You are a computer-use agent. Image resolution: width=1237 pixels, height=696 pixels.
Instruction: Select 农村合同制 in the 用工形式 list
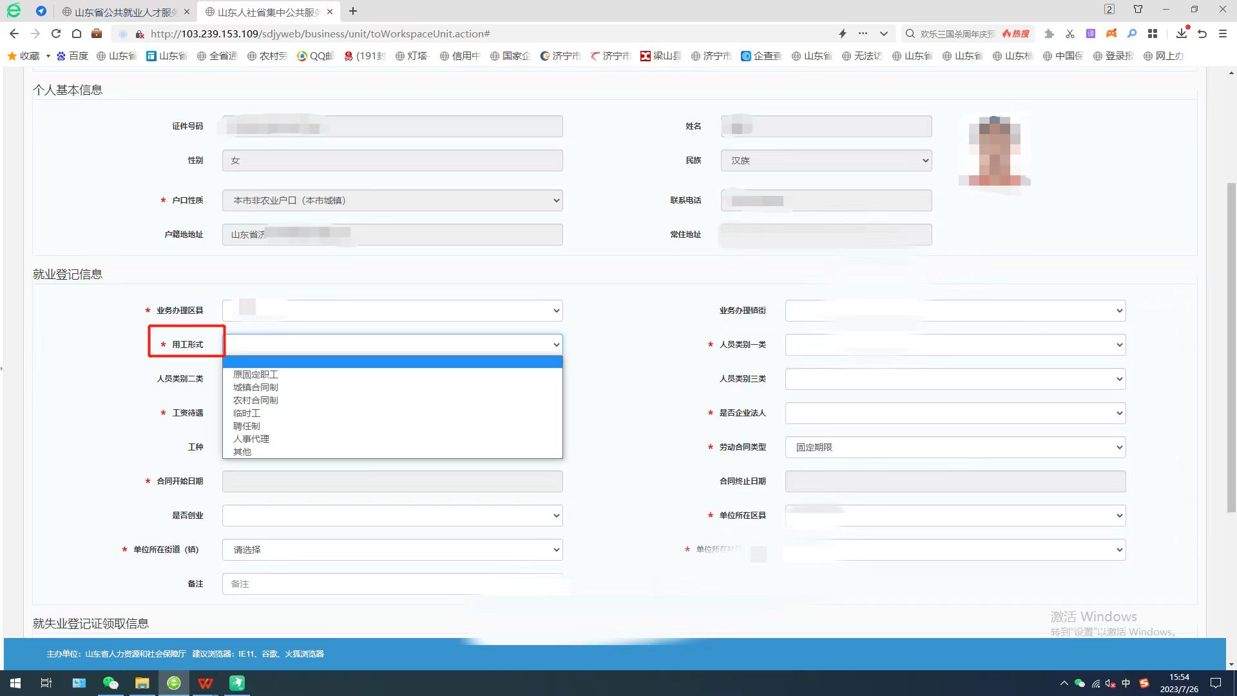392,400
